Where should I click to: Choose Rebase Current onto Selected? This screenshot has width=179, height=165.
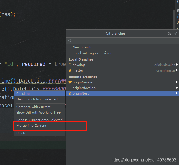tap(39, 119)
